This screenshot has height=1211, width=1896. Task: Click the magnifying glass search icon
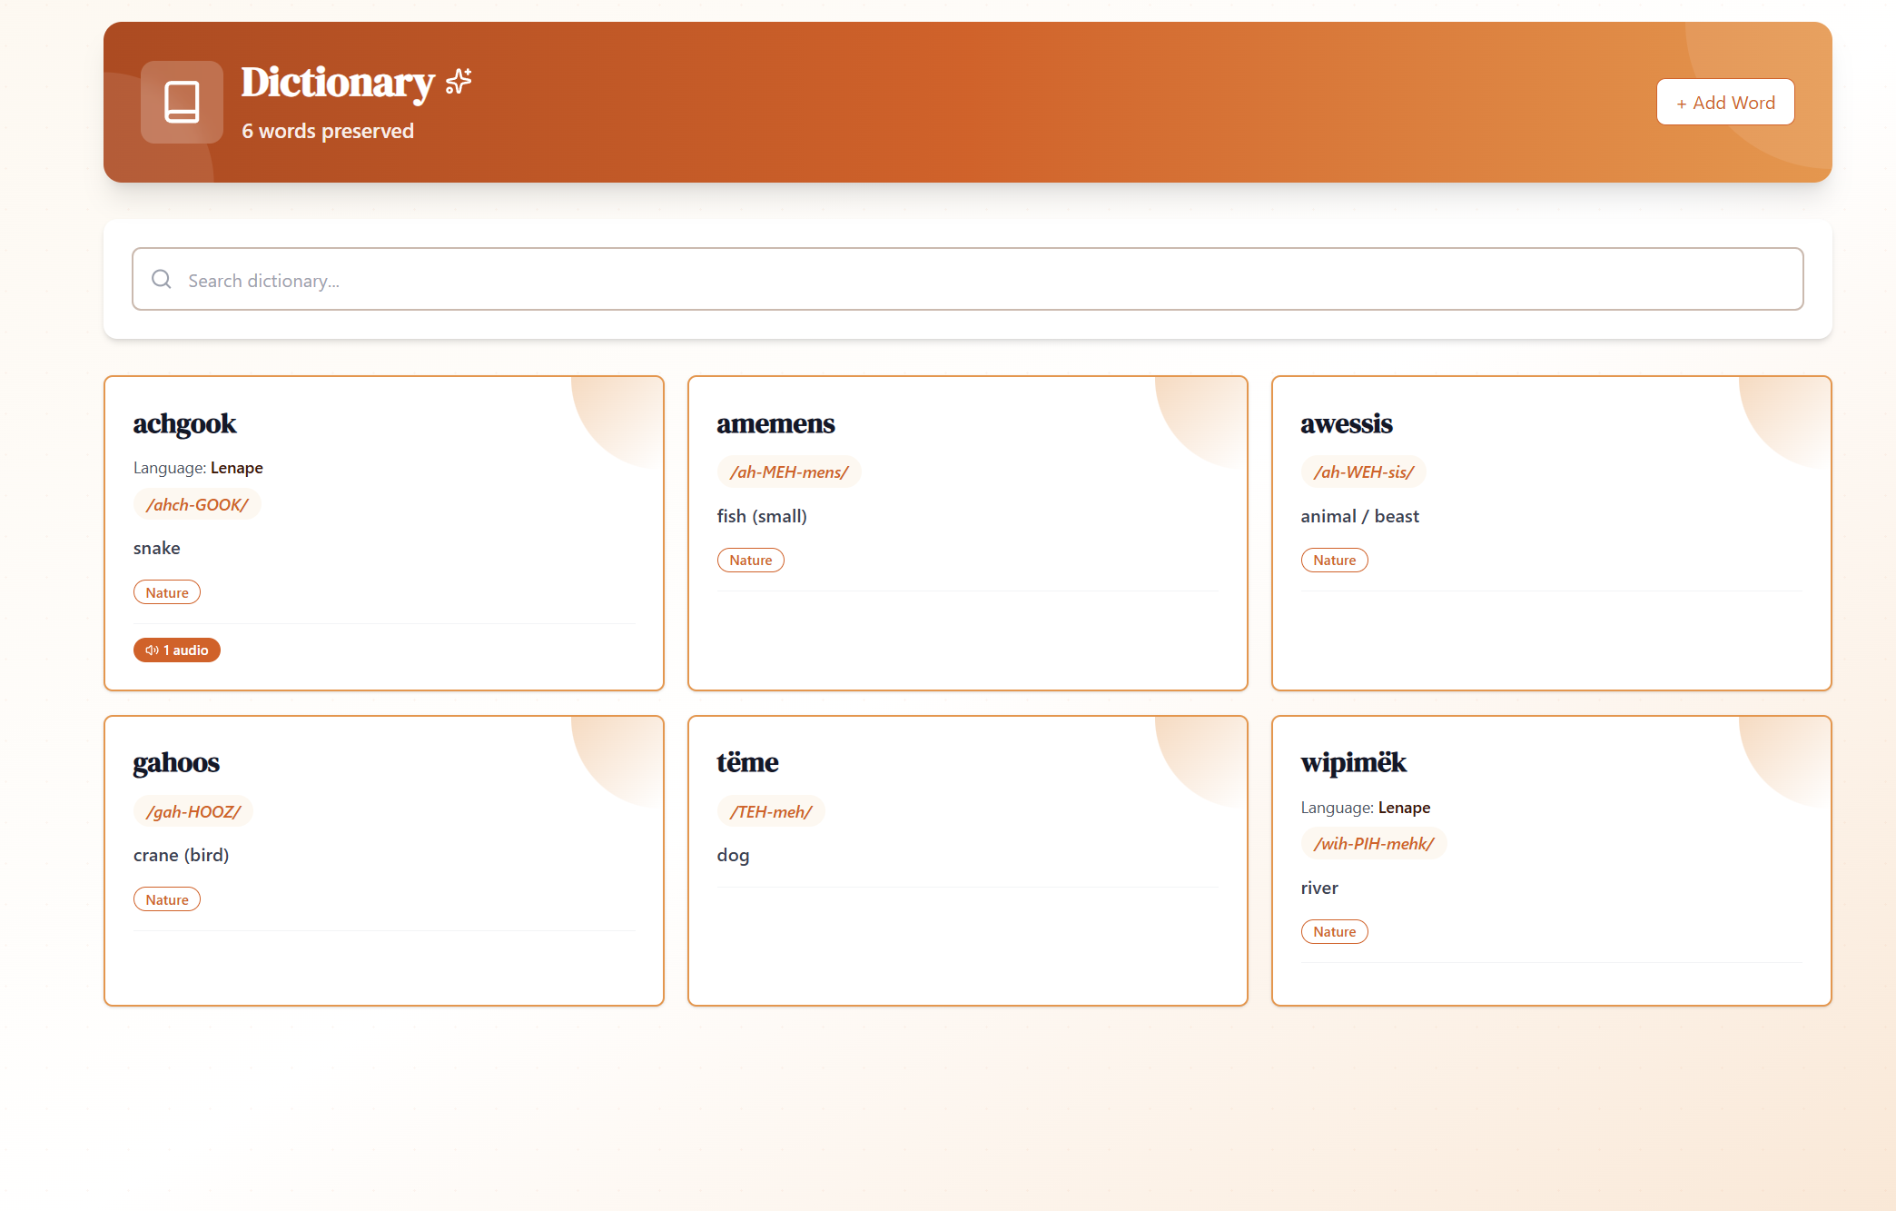(x=162, y=279)
